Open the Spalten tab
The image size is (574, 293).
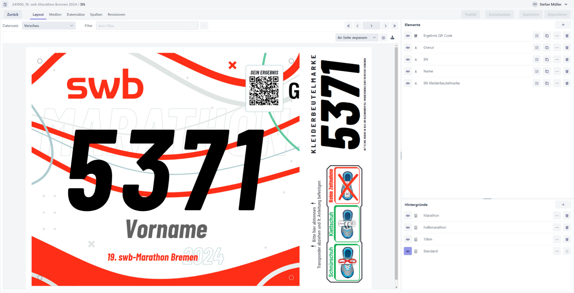[x=96, y=15]
